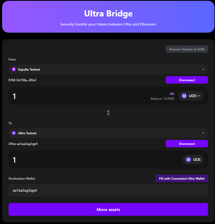Click the Ethereum icon next to Sepolia Testnet
The width and height of the screenshot is (215, 224).
pos(14,69)
